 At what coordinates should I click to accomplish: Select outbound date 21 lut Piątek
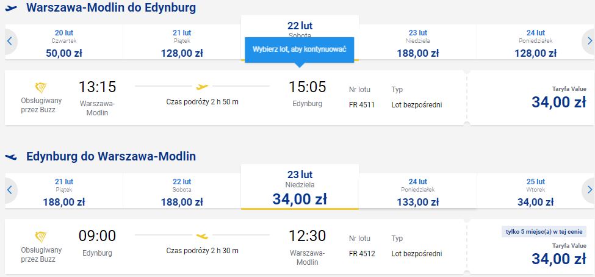(182, 43)
